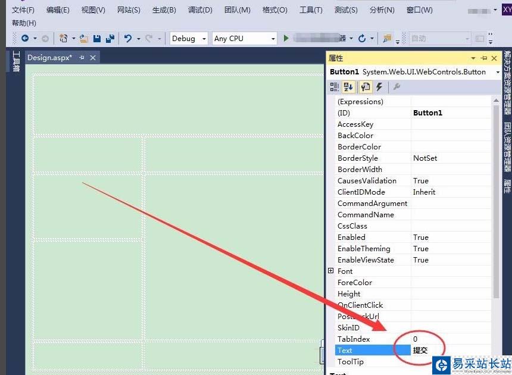Click the BackColor property value field
The width and height of the screenshot is (512, 375).
[451, 136]
